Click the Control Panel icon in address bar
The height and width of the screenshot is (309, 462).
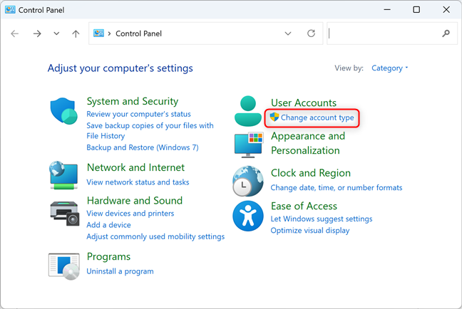coord(98,33)
